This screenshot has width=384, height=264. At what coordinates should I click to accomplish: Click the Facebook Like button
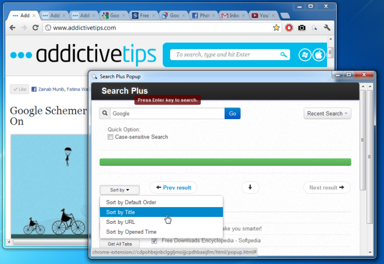click(20, 90)
